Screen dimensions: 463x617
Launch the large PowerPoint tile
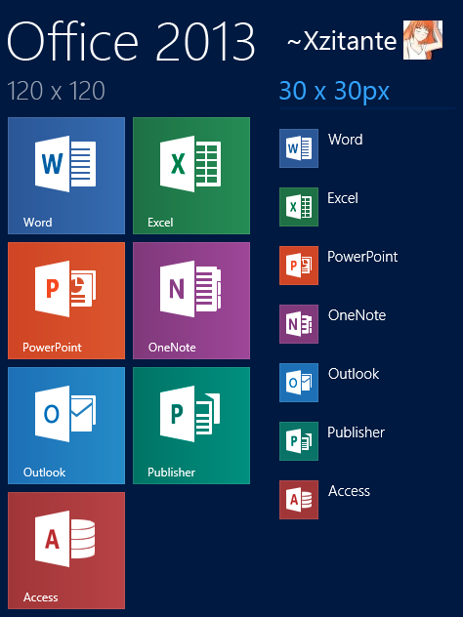[66, 301]
